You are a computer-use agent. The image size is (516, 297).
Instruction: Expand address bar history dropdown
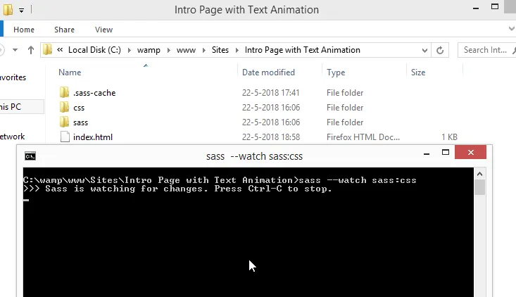pos(424,51)
